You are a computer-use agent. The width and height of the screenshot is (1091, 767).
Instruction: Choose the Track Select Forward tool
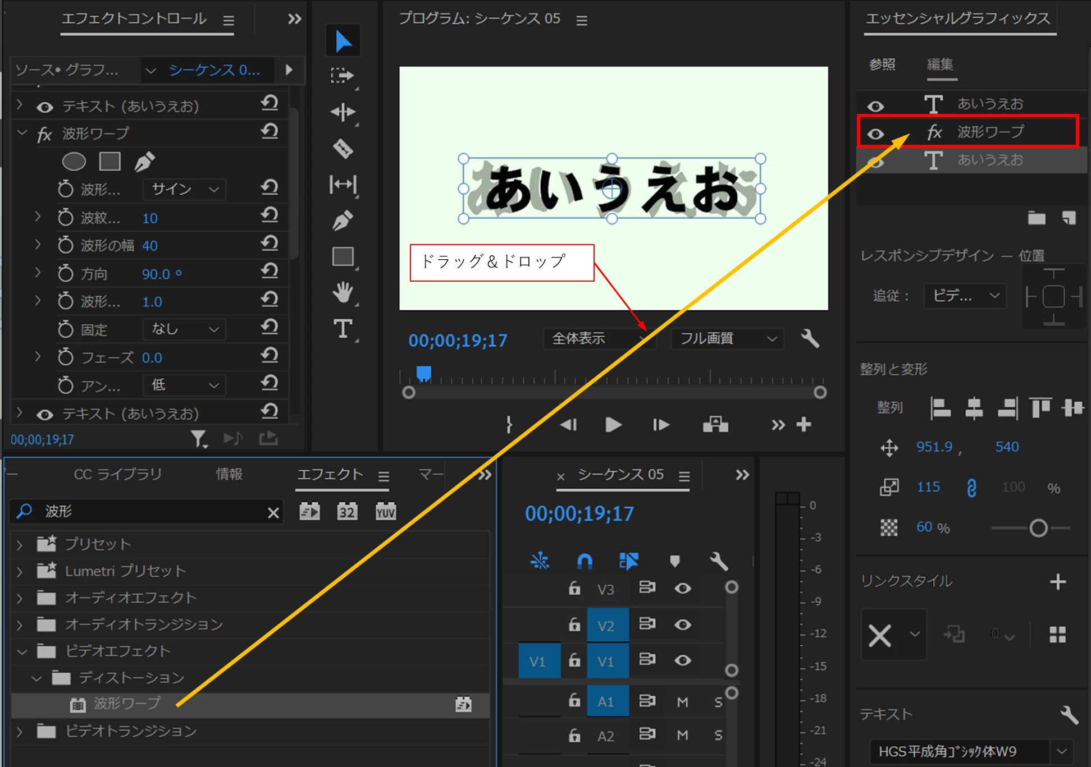(343, 76)
